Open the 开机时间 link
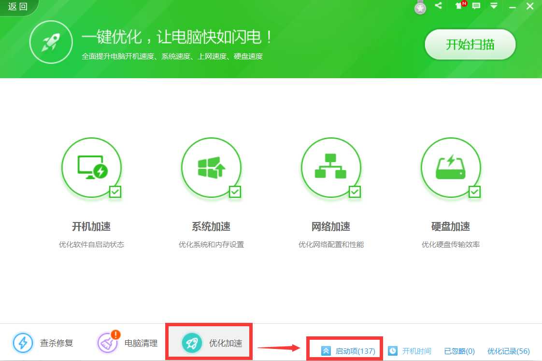The image size is (542, 361). click(x=416, y=351)
